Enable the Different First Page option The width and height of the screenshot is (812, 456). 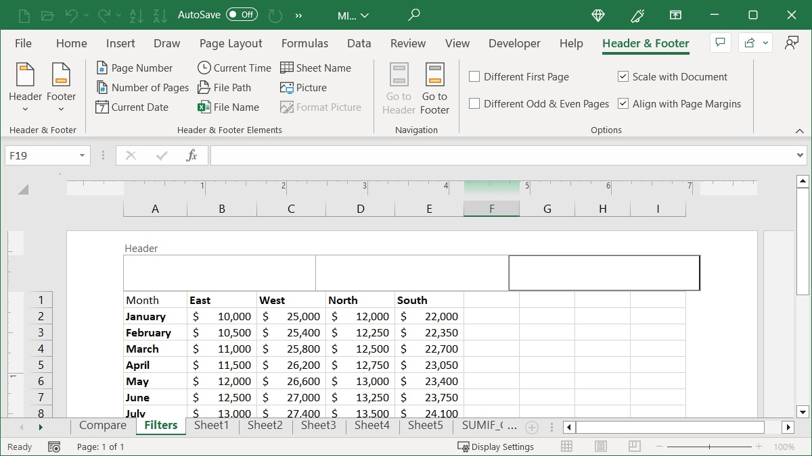(474, 76)
